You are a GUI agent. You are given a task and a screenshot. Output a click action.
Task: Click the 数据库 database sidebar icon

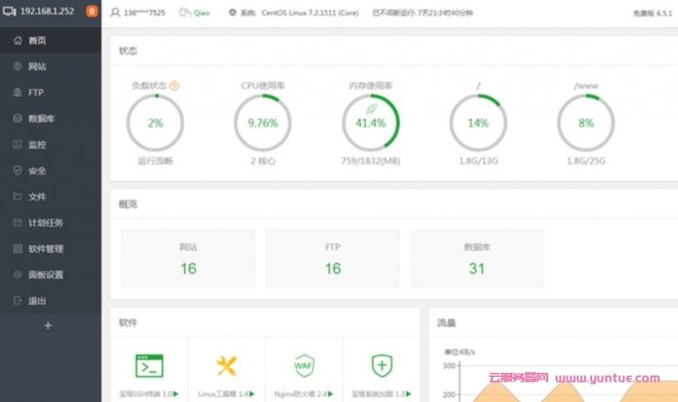click(17, 119)
